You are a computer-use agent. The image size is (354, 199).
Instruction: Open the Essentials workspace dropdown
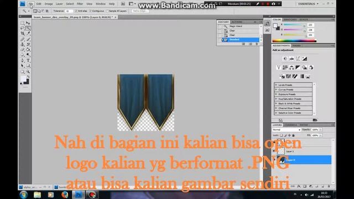tap(309, 4)
